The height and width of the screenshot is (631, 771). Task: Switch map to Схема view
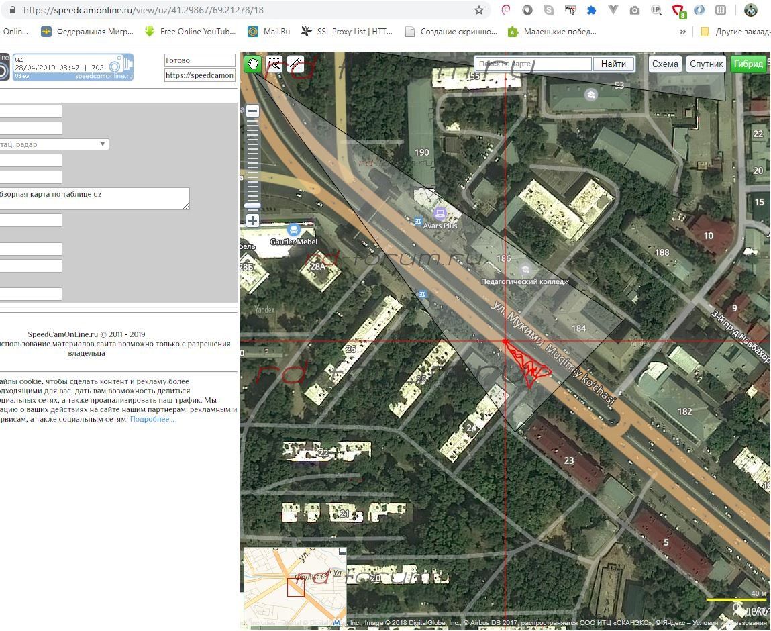[x=665, y=64]
